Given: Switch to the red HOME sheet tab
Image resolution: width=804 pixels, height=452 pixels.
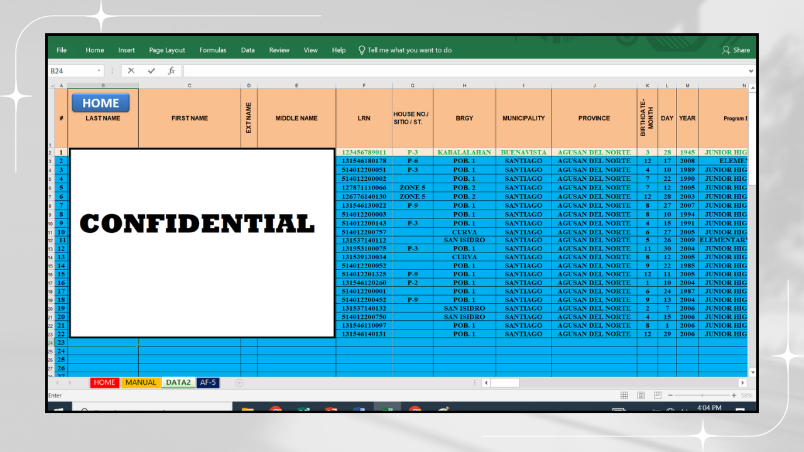Looking at the screenshot, I should pyautogui.click(x=105, y=382).
